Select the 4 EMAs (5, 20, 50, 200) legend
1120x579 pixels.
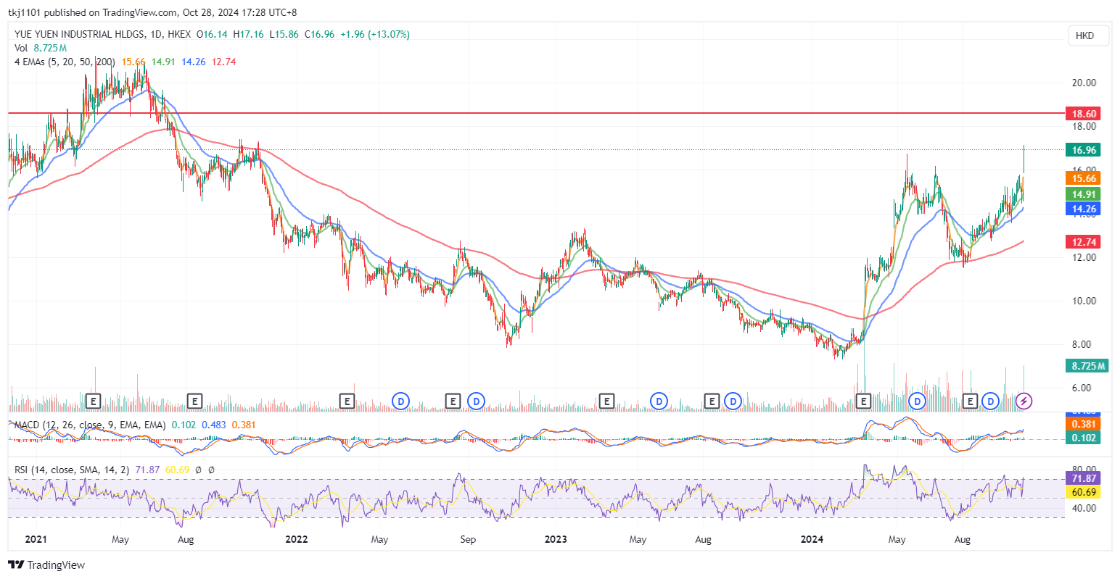(65, 62)
